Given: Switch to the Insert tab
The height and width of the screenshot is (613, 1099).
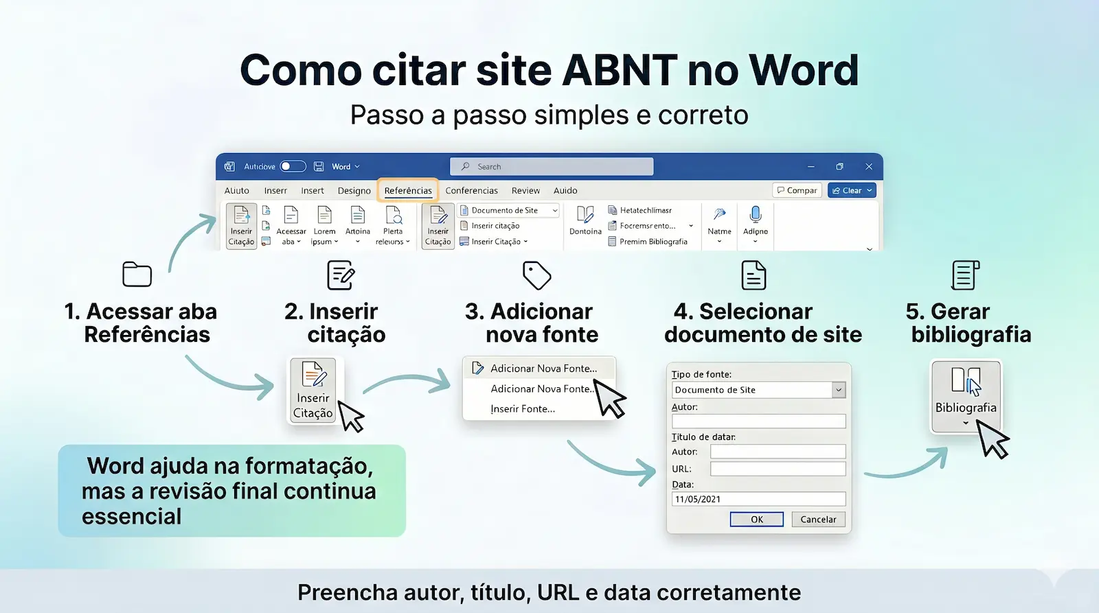Looking at the screenshot, I should pyautogui.click(x=312, y=191).
